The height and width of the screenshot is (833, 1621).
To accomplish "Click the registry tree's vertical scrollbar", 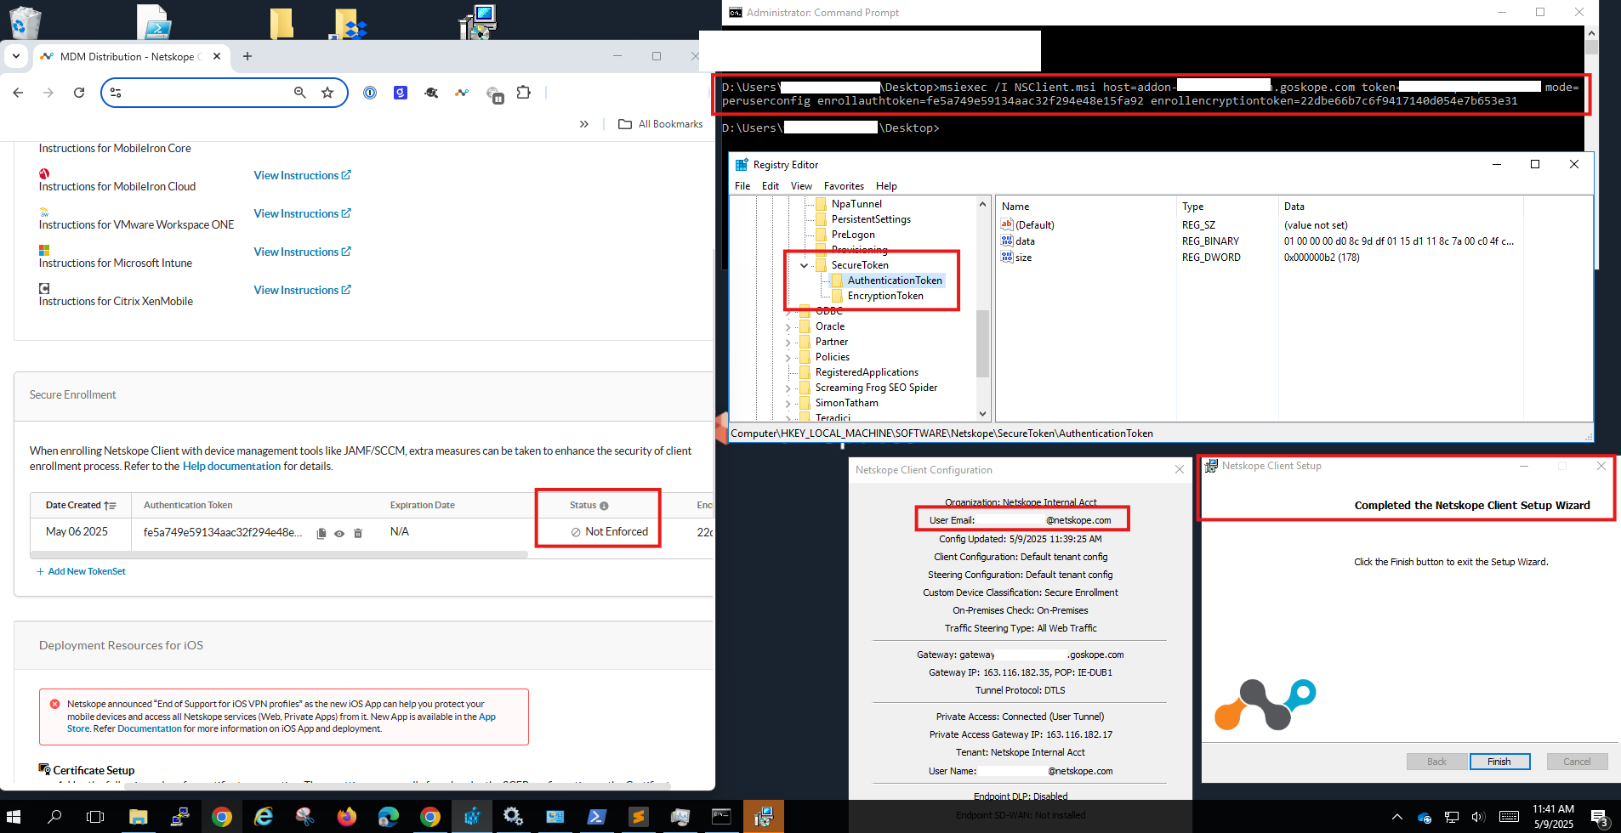I will [x=982, y=343].
